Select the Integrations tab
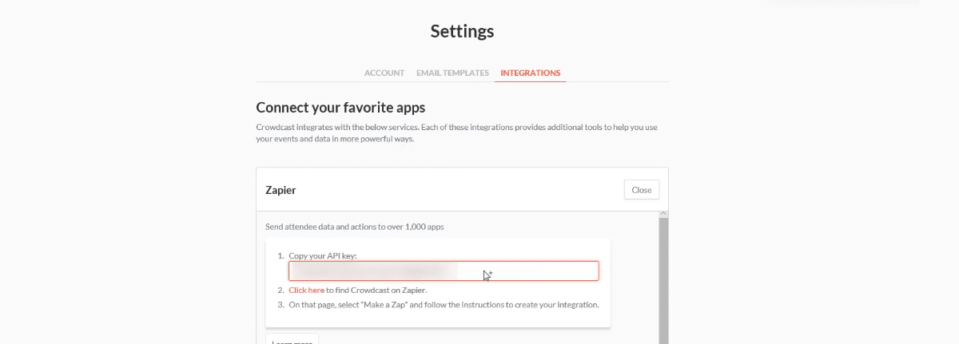Image resolution: width=959 pixels, height=344 pixels. point(531,73)
